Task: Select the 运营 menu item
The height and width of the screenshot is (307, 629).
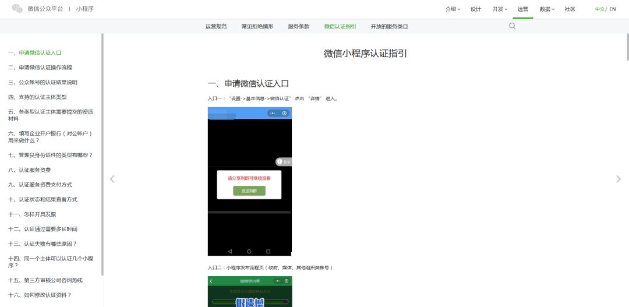Action: [x=522, y=9]
